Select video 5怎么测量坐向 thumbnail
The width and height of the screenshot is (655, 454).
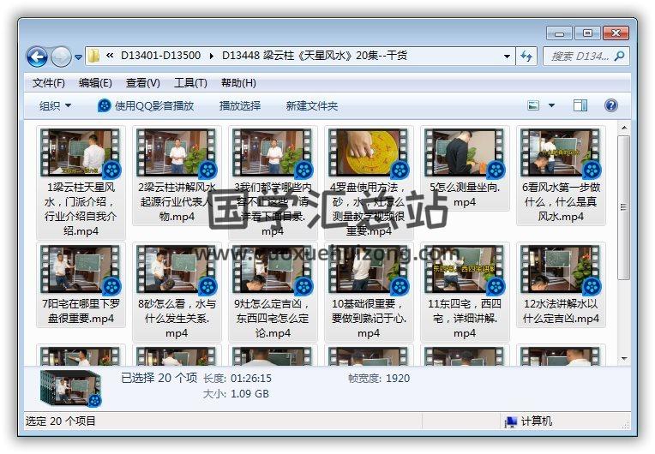(x=465, y=152)
